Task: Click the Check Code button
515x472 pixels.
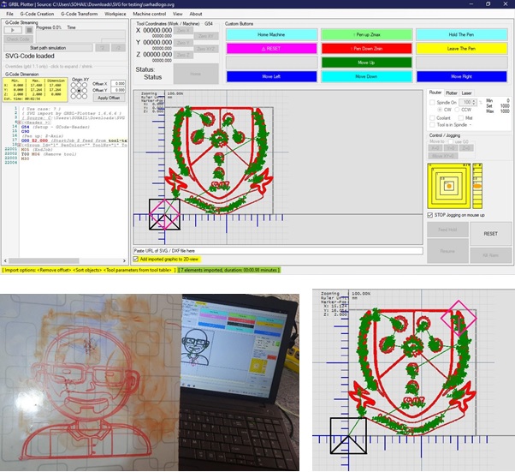Action: pyautogui.click(x=18, y=39)
